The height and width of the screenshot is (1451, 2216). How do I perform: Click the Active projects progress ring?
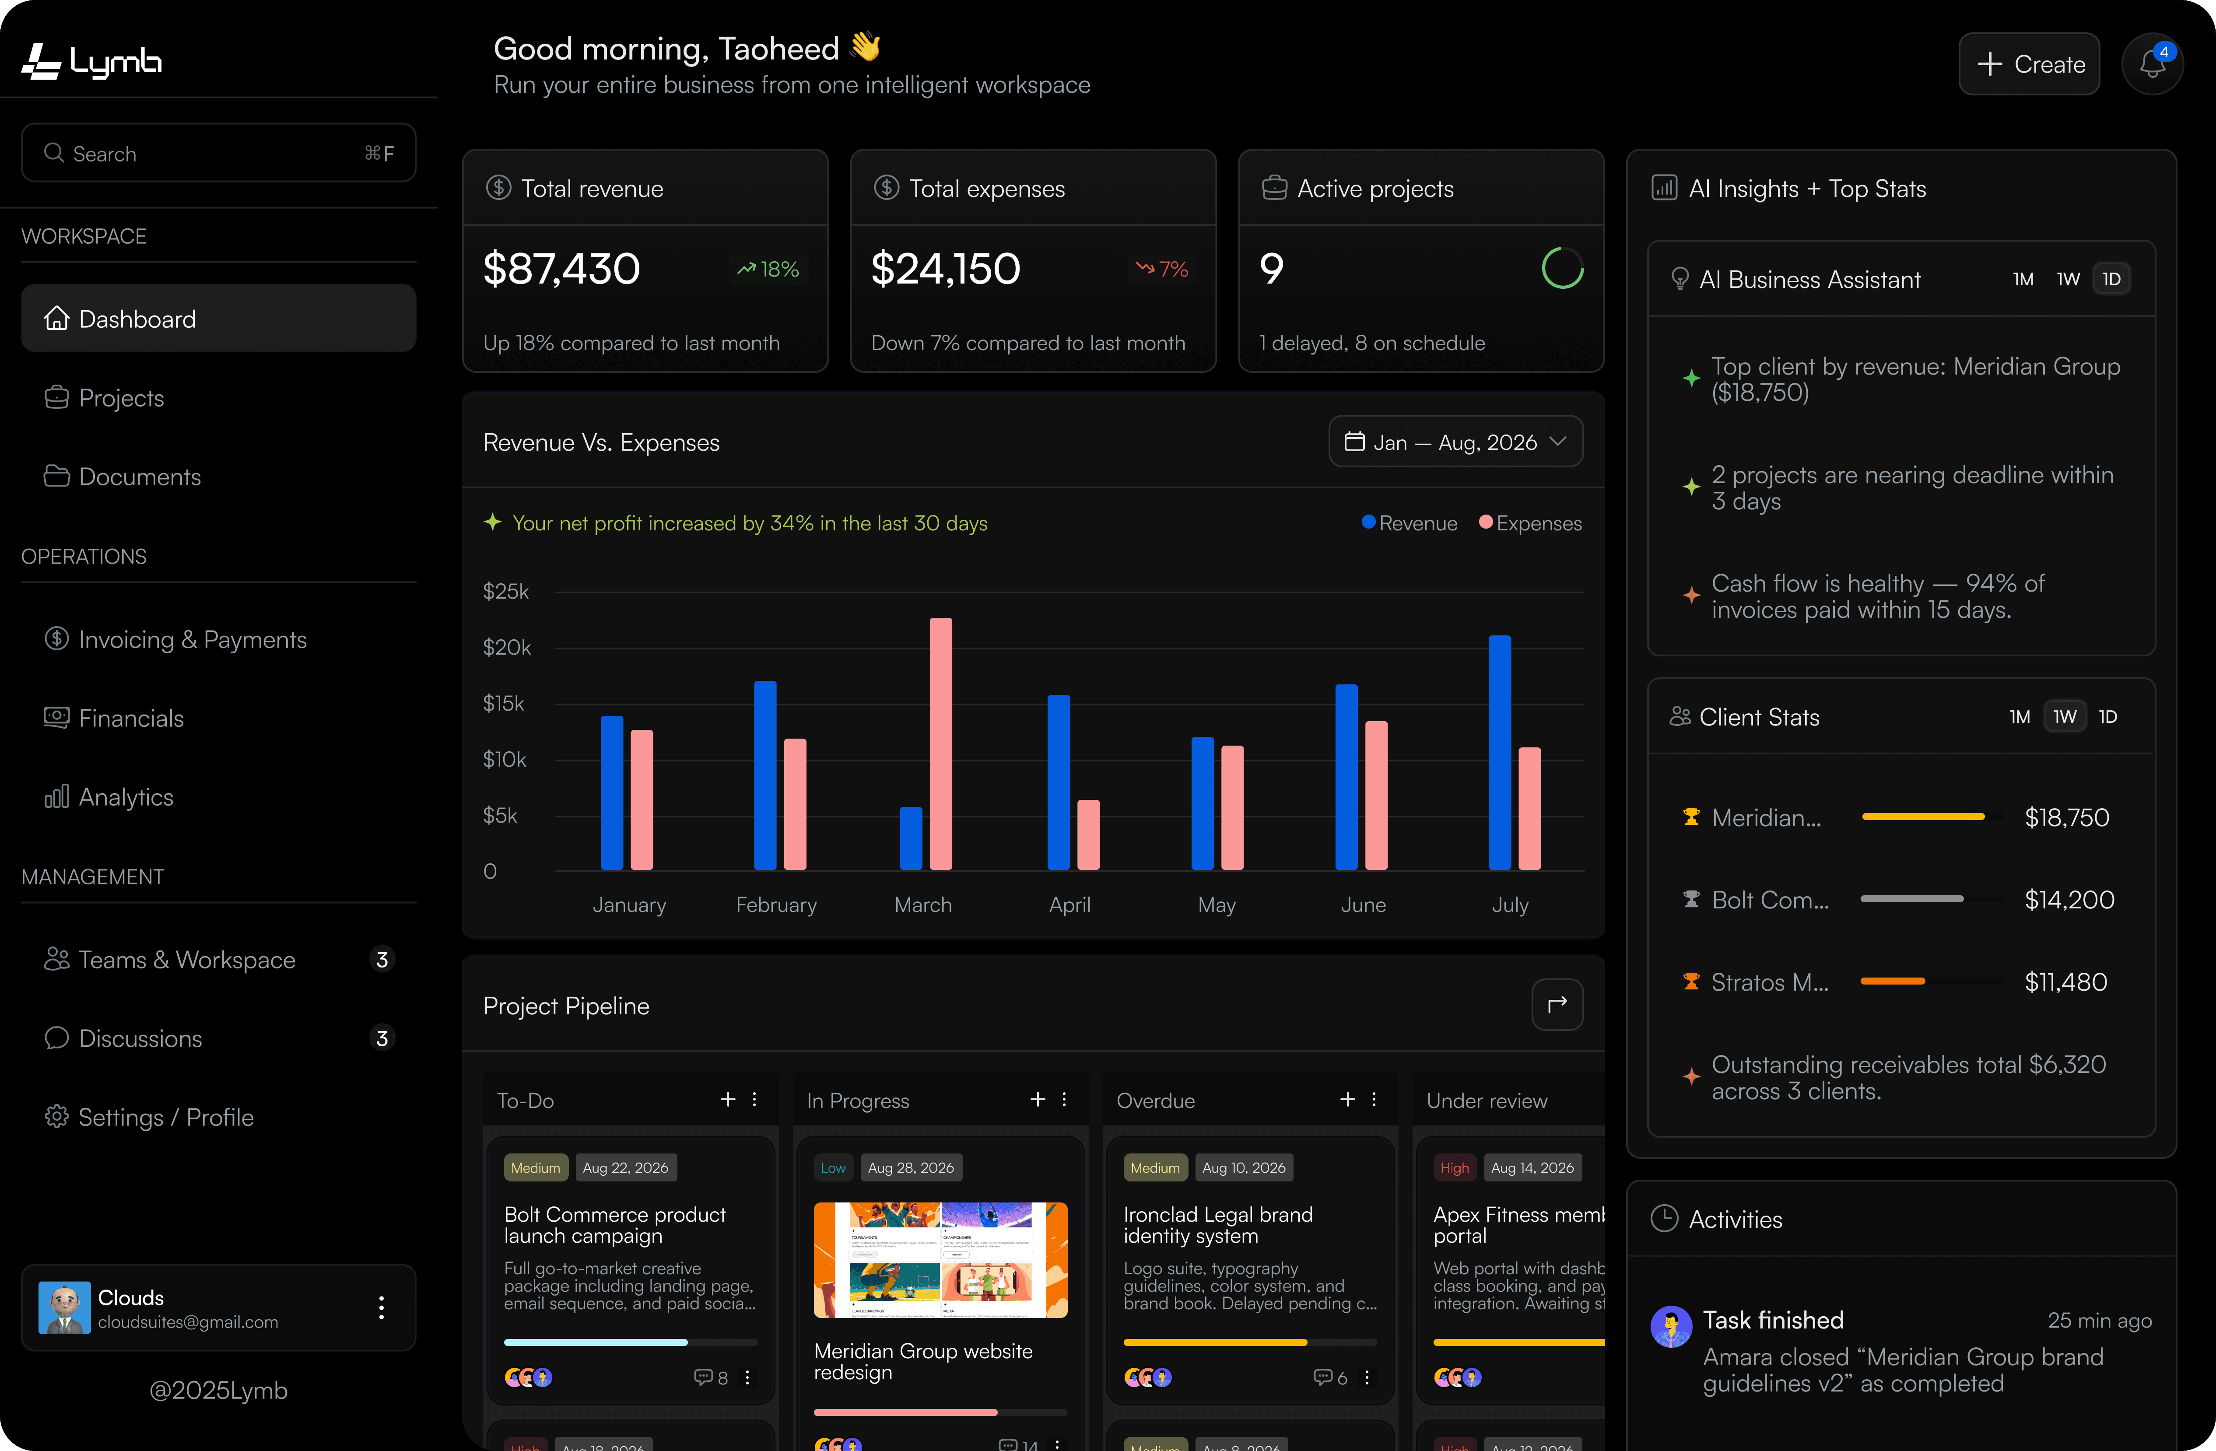tap(1562, 268)
